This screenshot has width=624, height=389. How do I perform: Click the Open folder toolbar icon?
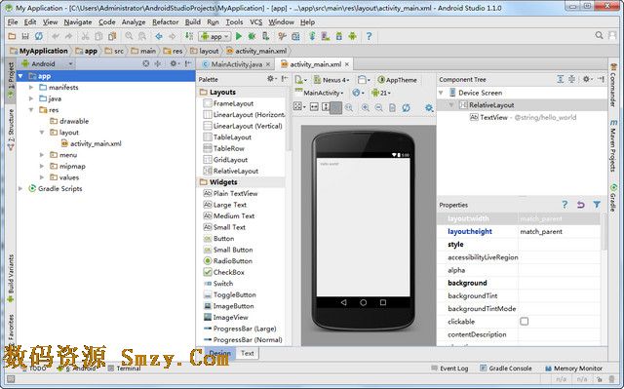(12, 37)
